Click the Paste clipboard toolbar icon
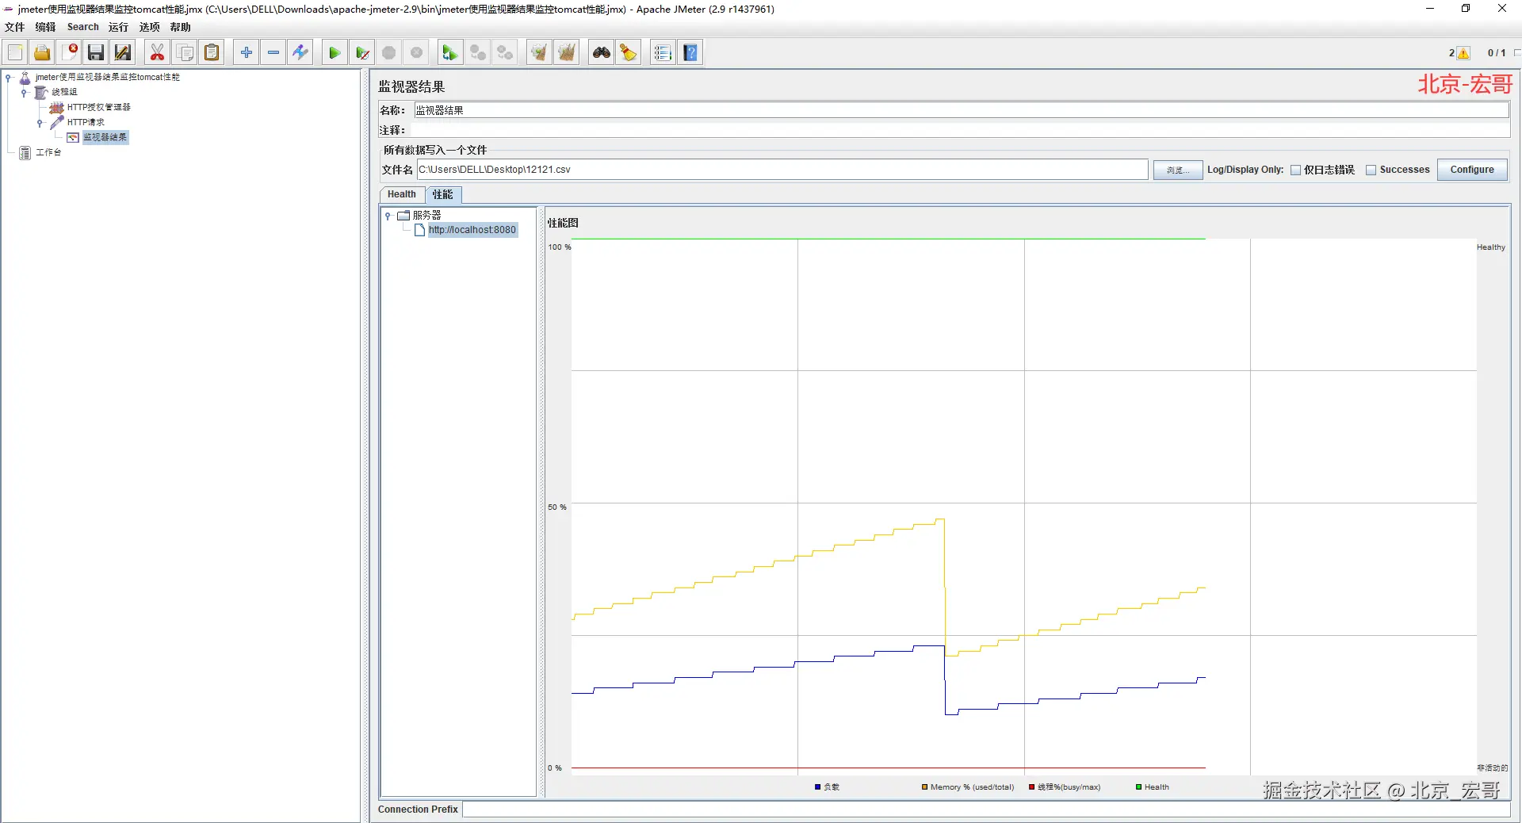Viewport: 1522px width, 823px height. (x=212, y=53)
